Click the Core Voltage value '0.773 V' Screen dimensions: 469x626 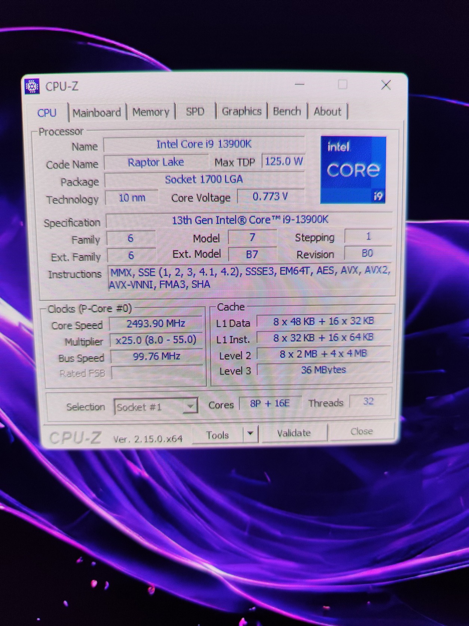click(x=270, y=197)
